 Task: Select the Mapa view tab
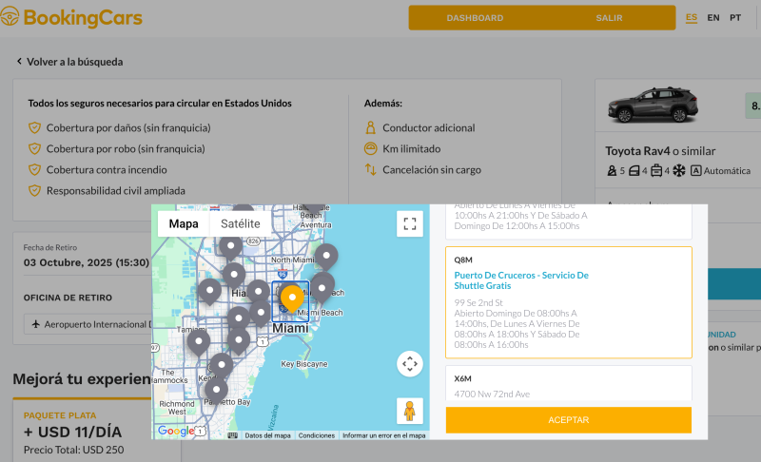click(x=184, y=224)
